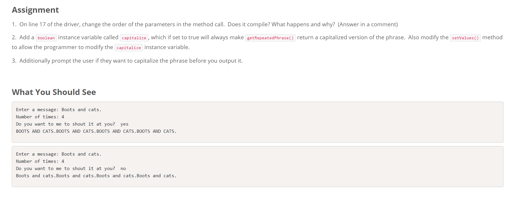Click the Assignment heading

(35, 10)
